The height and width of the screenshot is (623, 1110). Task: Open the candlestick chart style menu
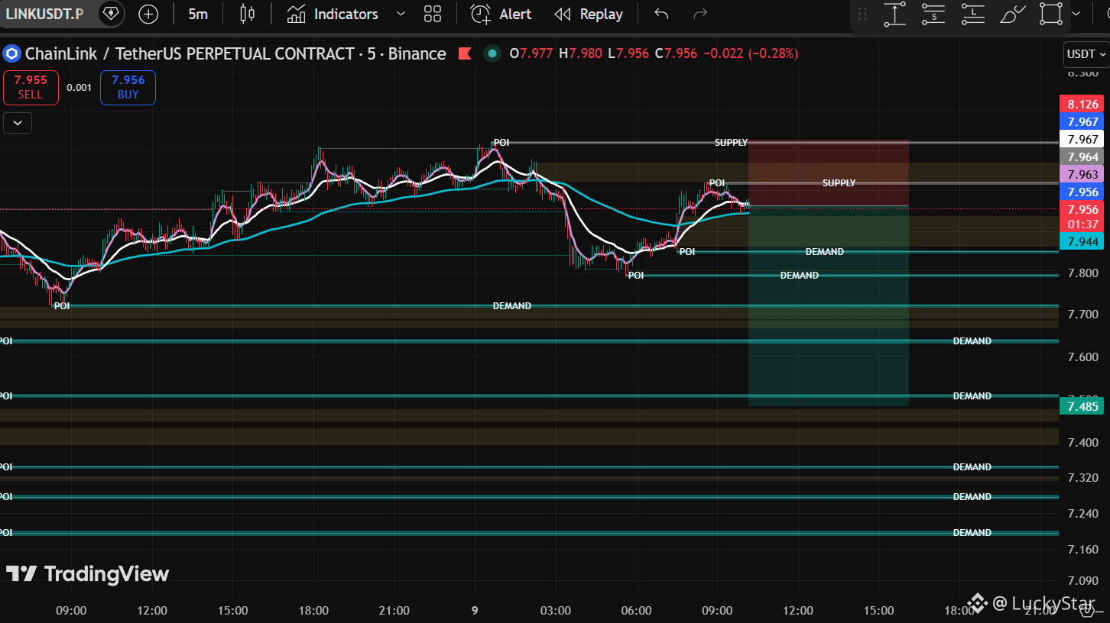(x=247, y=14)
